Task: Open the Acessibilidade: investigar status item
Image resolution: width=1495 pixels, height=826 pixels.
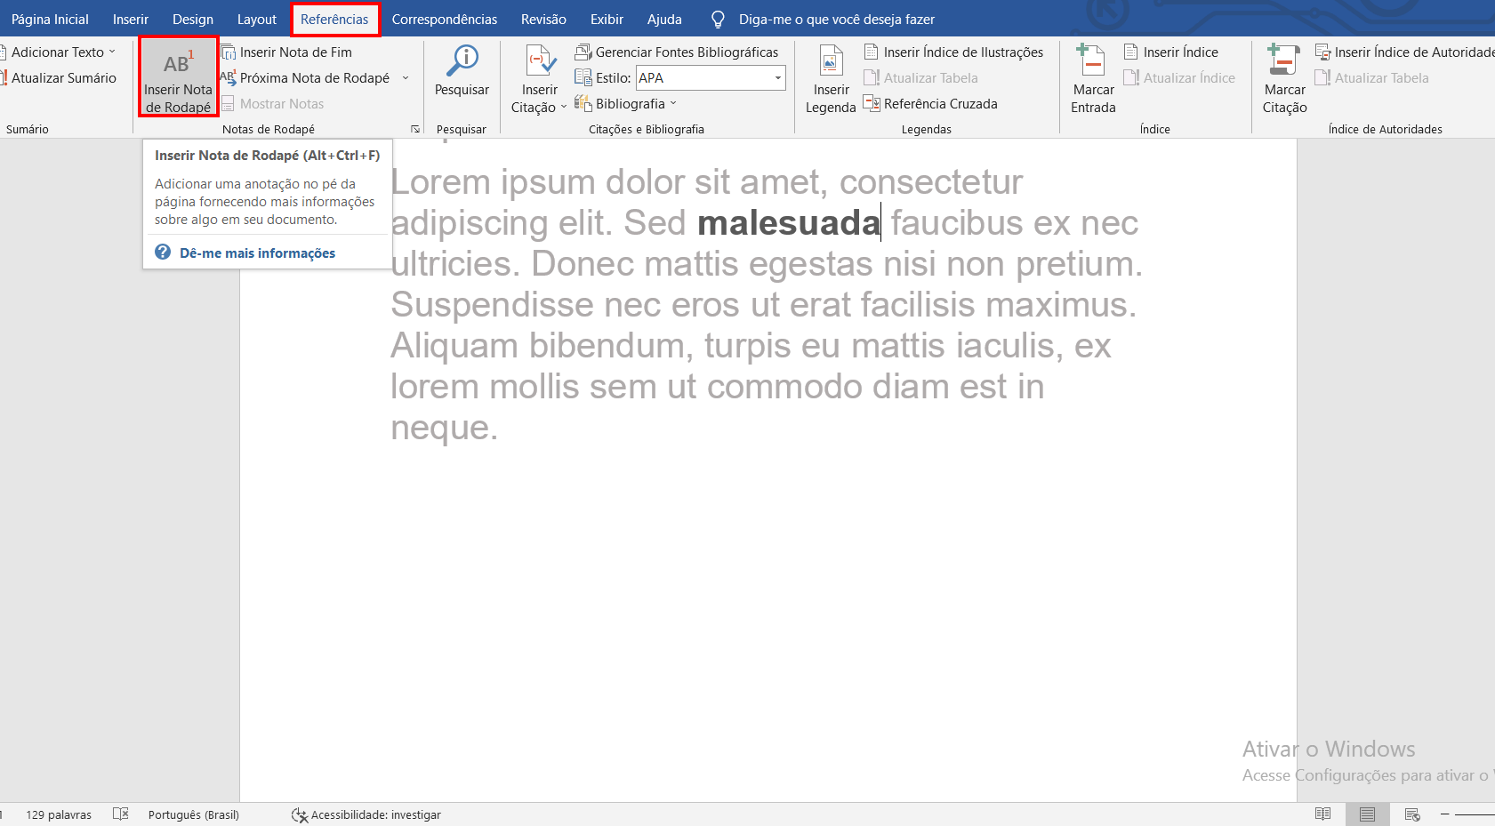Action: tap(366, 814)
